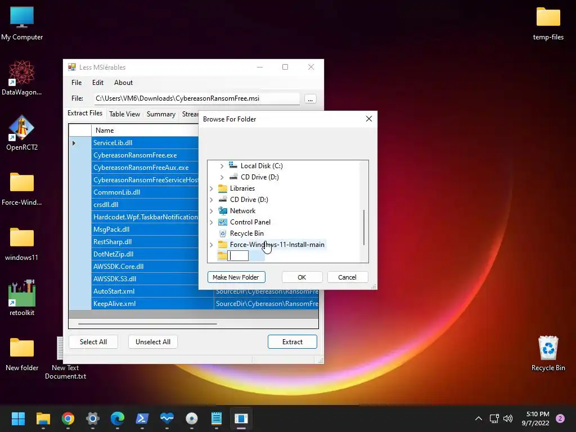Open the network tray icon
Image resolution: width=576 pixels, height=432 pixels.
494,418
